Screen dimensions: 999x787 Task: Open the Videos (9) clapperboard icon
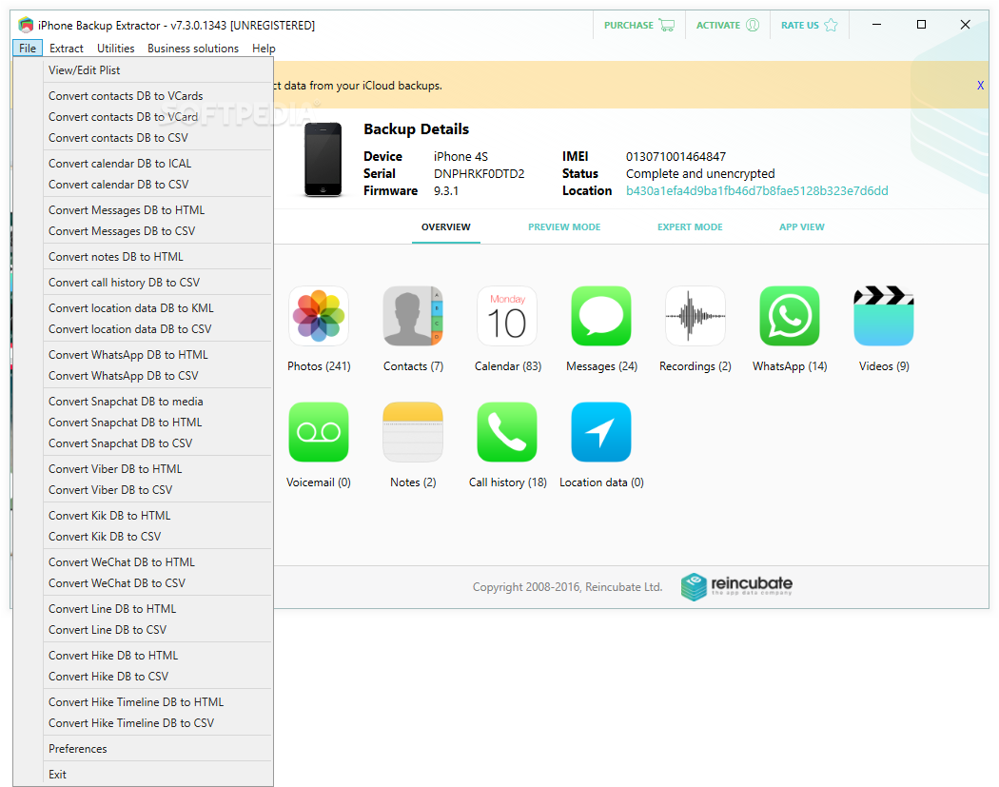click(884, 315)
